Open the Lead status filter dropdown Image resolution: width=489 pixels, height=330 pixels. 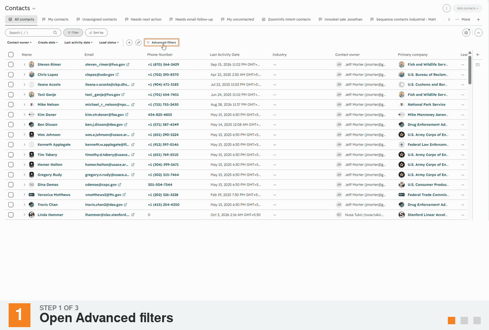click(109, 43)
